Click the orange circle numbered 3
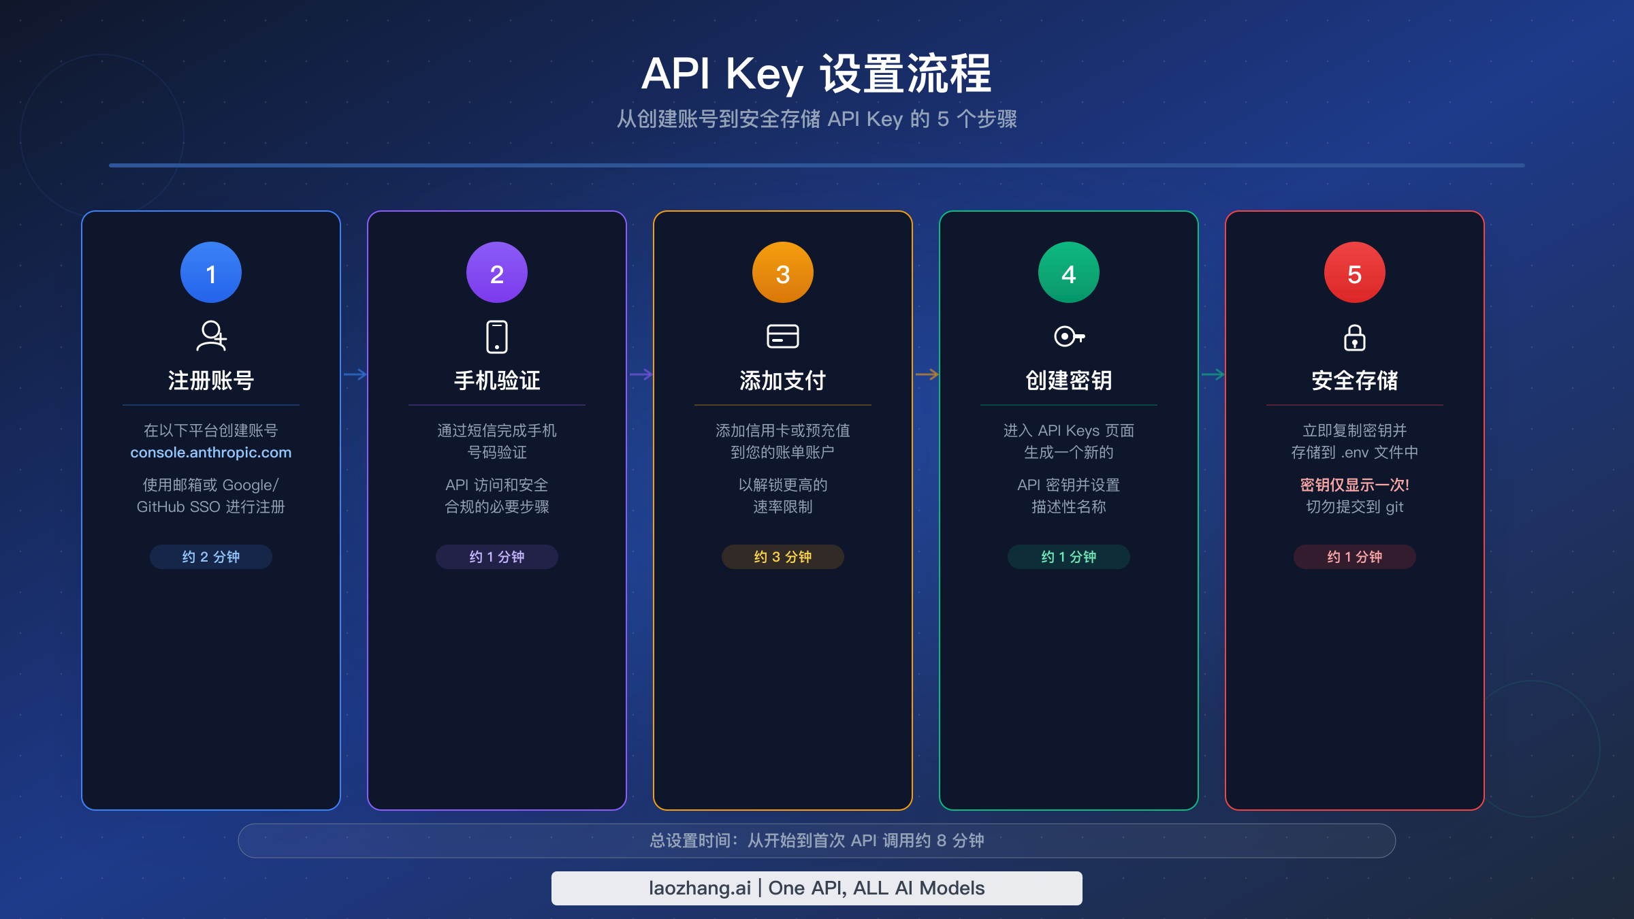Screen dimensions: 1634x919 pos(783,272)
